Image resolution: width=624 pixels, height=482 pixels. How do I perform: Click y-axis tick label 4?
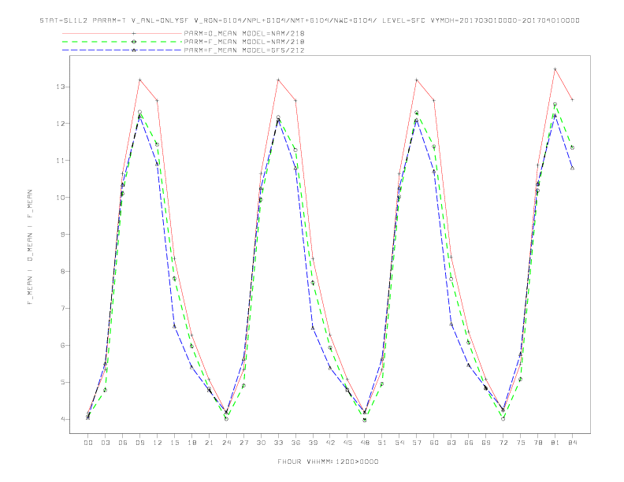[x=63, y=419]
